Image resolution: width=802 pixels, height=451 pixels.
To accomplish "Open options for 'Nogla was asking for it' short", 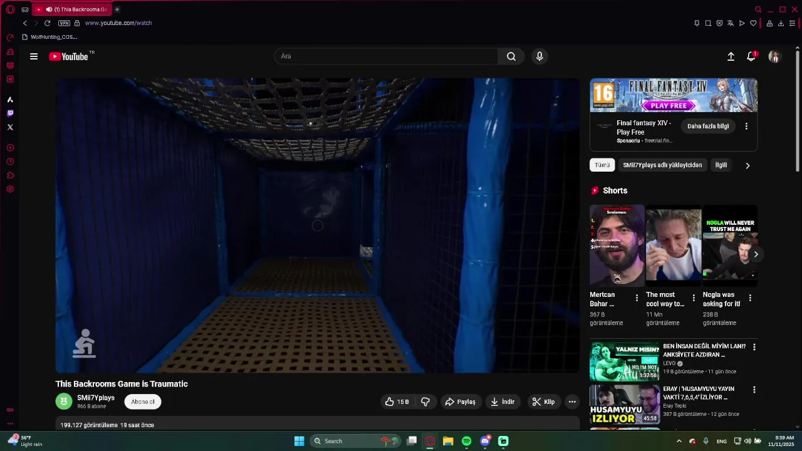I will click(750, 298).
